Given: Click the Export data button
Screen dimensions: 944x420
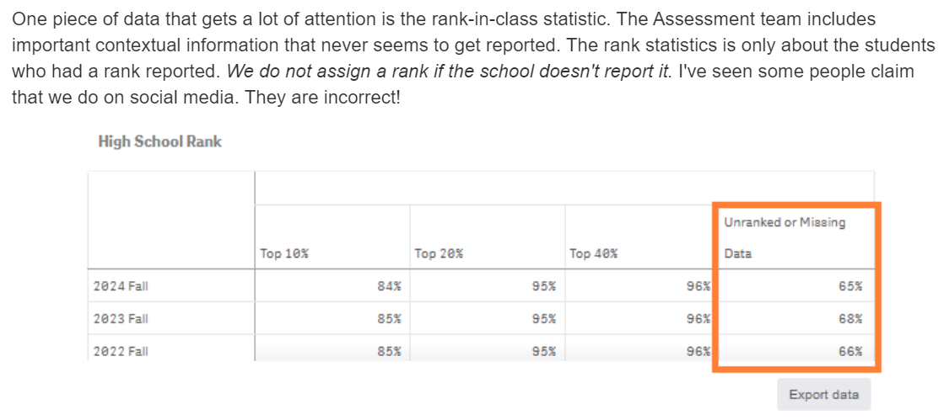Looking at the screenshot, I should pos(823,395).
